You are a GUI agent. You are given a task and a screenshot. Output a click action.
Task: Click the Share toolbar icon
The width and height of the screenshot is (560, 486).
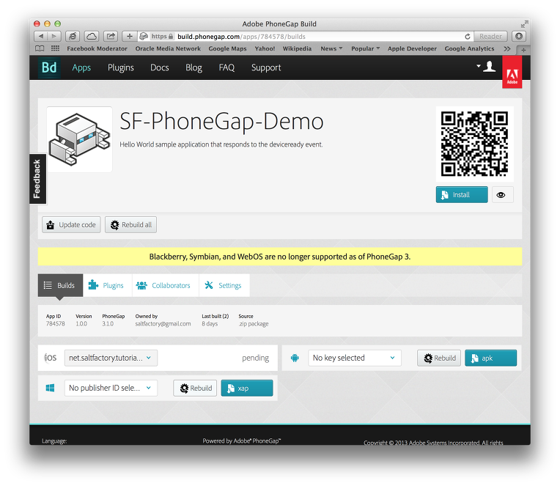(x=111, y=36)
